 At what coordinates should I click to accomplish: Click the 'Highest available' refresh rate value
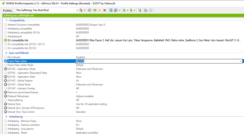pyautogui.click(x=85, y=96)
